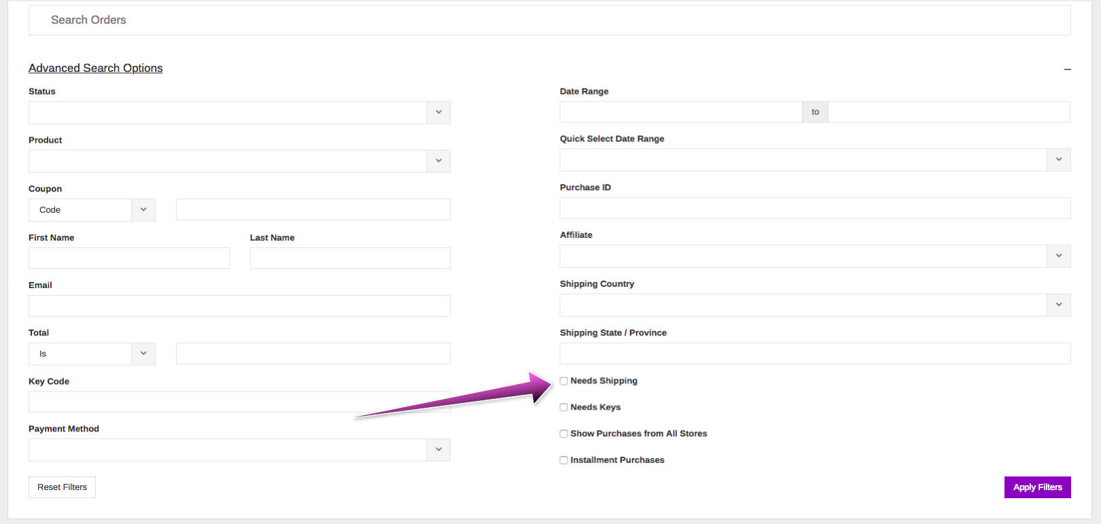Open the Shipping Country dropdown
The width and height of the screenshot is (1101, 524).
(815, 305)
